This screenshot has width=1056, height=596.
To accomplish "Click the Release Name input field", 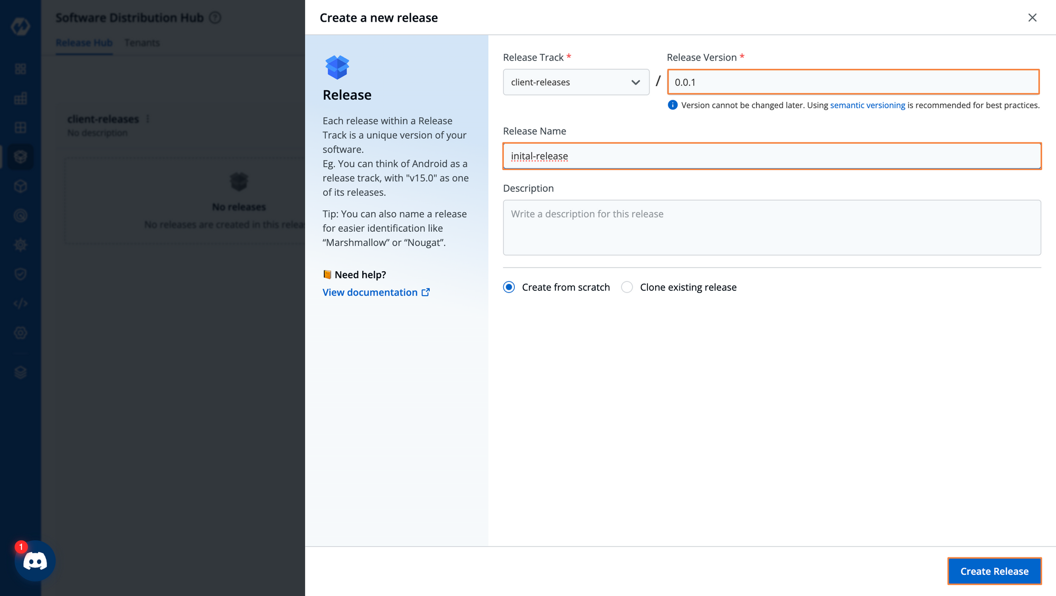I will pos(772,156).
